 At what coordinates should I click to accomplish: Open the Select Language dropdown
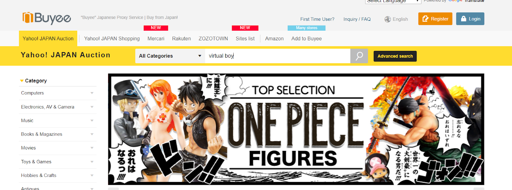pyautogui.click(x=393, y=1)
